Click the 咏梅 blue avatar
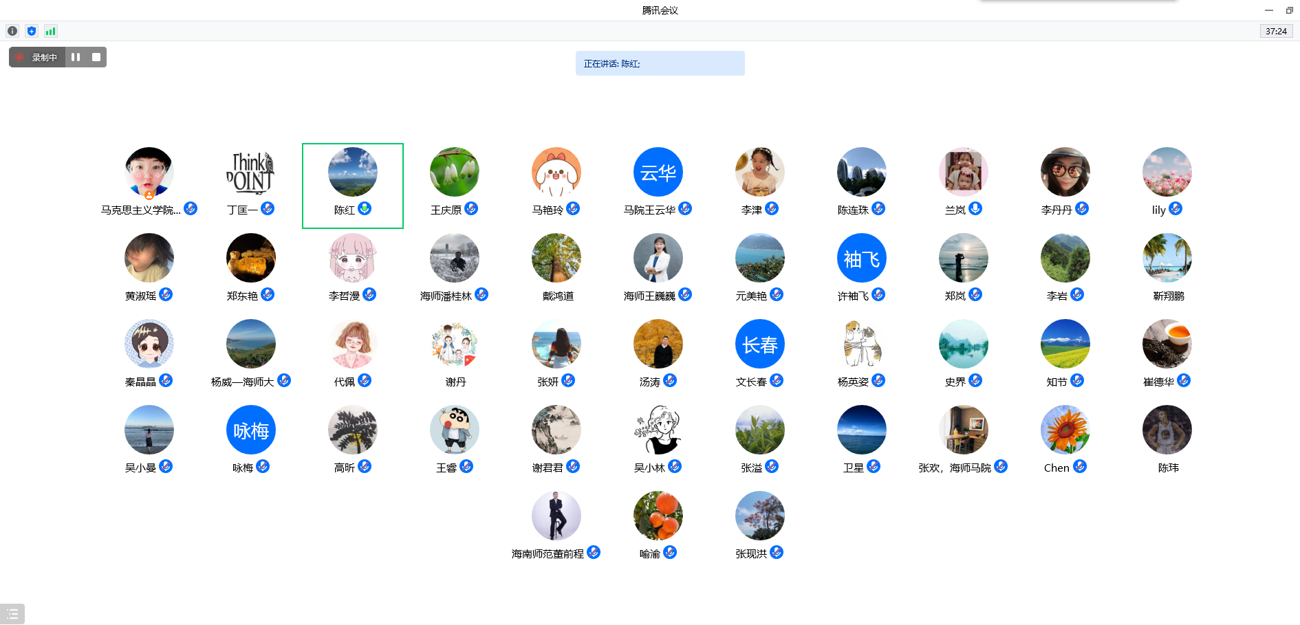1300x625 pixels. pyautogui.click(x=250, y=430)
